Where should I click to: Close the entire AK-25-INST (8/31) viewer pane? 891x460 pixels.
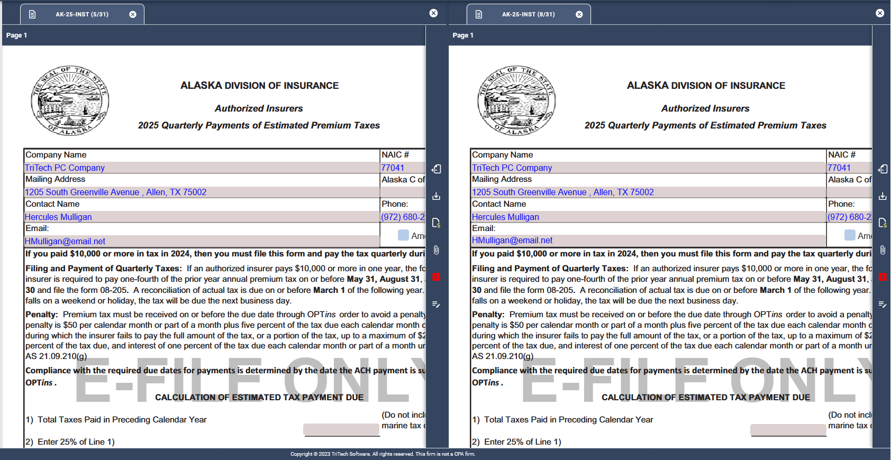point(880,13)
